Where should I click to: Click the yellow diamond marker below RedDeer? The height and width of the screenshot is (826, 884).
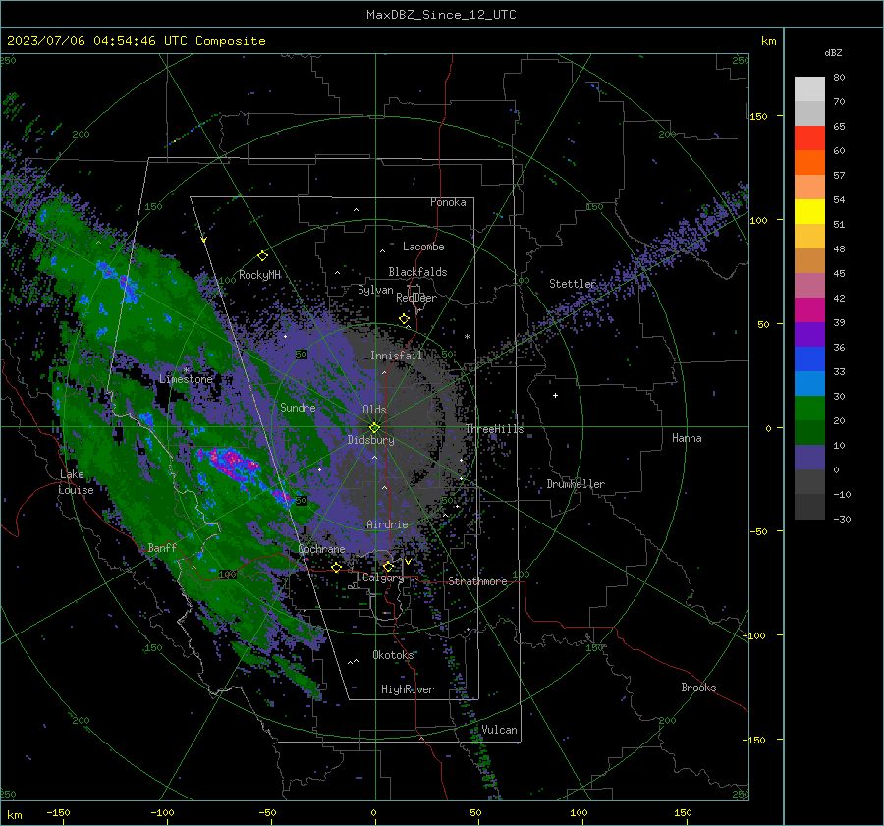click(404, 319)
